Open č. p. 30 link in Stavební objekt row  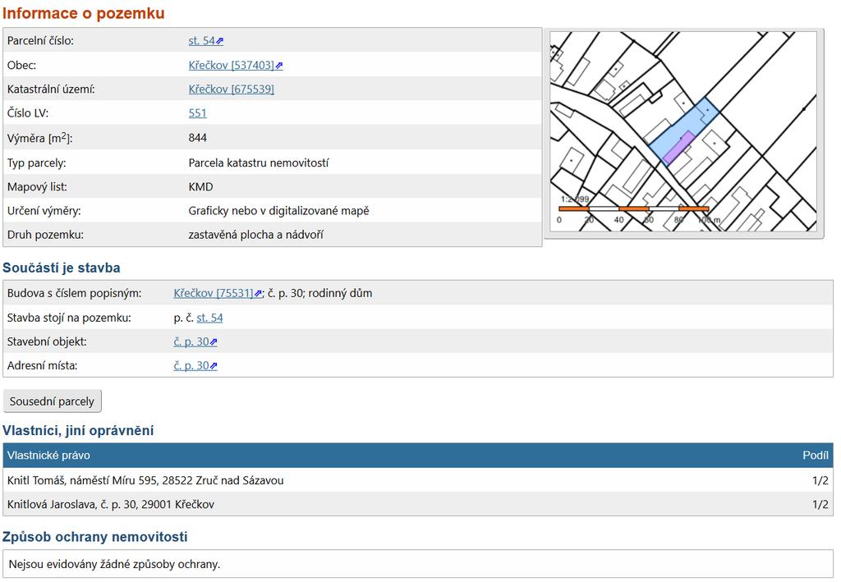tap(191, 342)
